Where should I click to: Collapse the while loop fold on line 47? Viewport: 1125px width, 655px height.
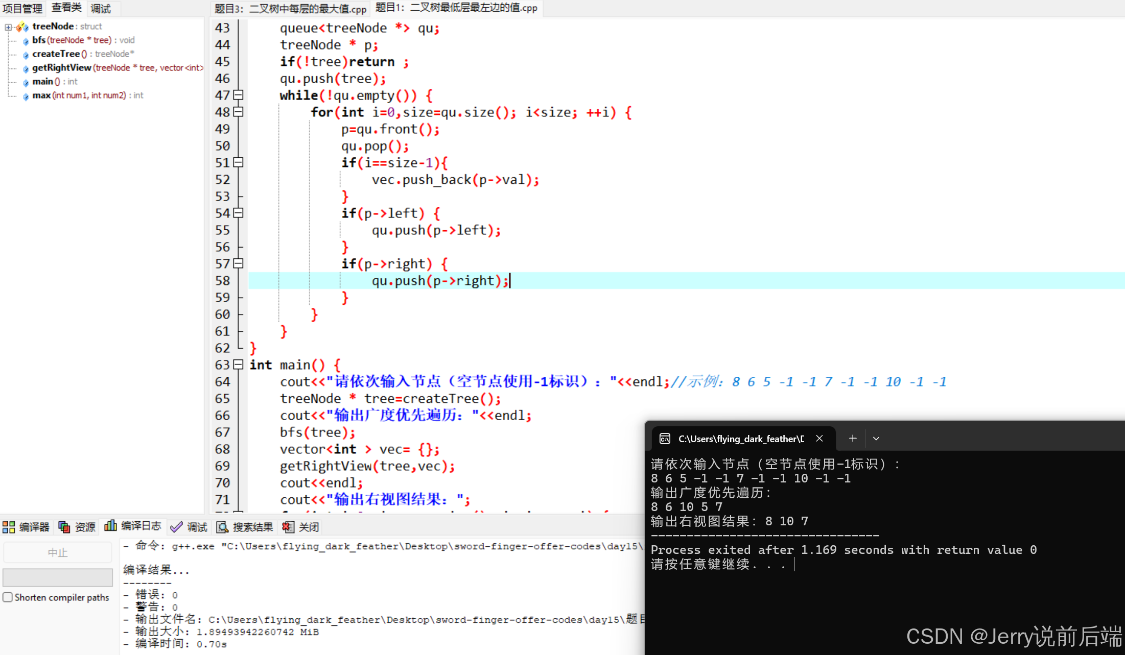[238, 95]
